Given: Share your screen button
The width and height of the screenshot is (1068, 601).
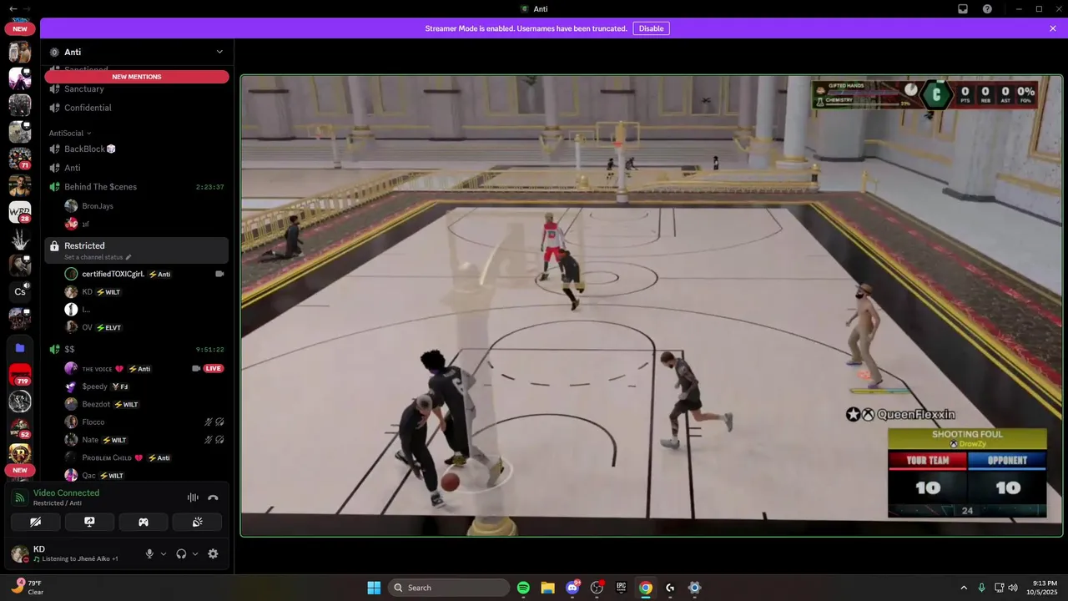Looking at the screenshot, I should click(x=89, y=522).
